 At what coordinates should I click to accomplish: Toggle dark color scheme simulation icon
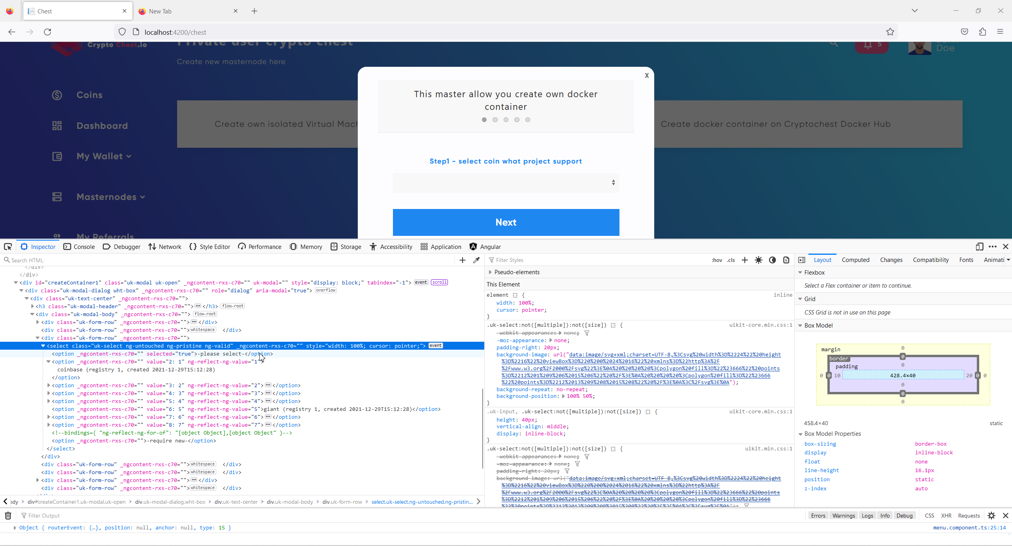click(x=772, y=260)
